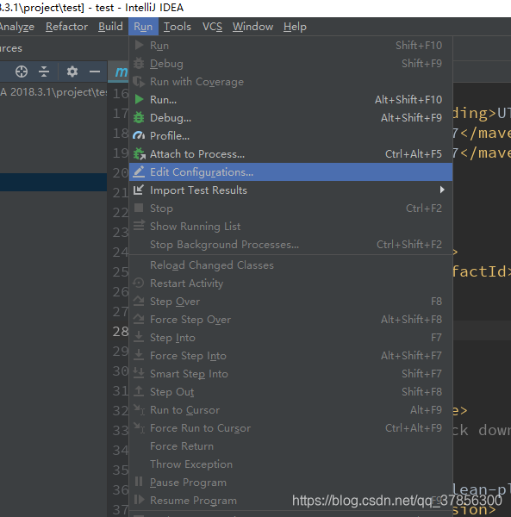Click the Show Running List icon
Screen dimensions: 511x517
pyautogui.click(x=139, y=226)
